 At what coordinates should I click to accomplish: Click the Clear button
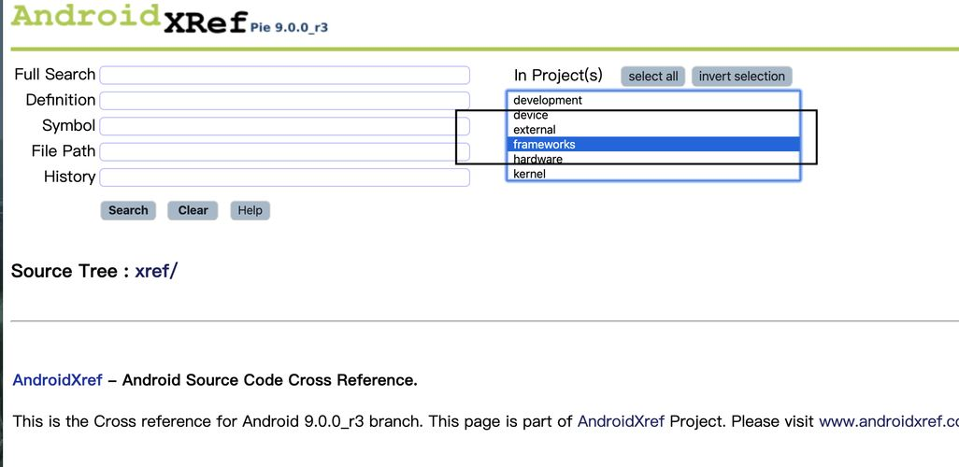(x=193, y=210)
